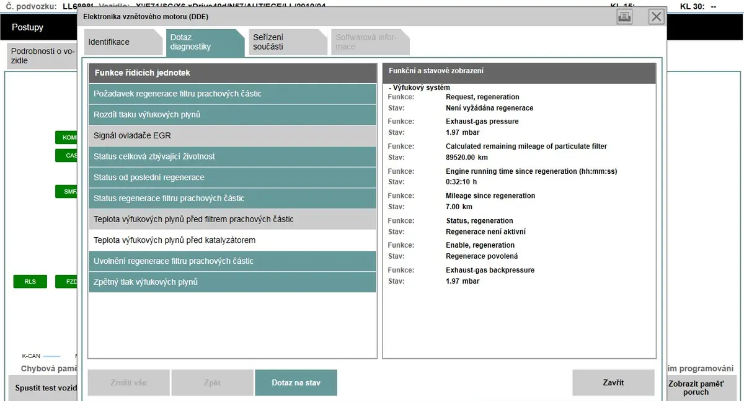This screenshot has width=744, height=401.
Task: Select the SMFA control unit box
Action: (x=68, y=192)
